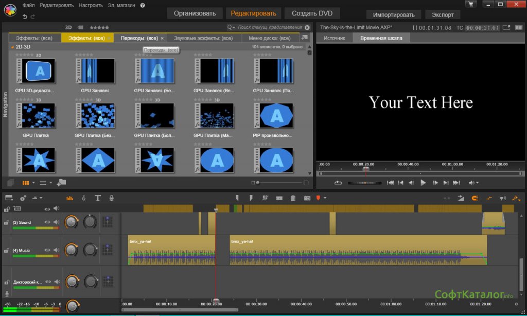The image size is (527, 316).
Task: Click the voice-over microphone icon in timeline toolbar
Action: (x=111, y=198)
